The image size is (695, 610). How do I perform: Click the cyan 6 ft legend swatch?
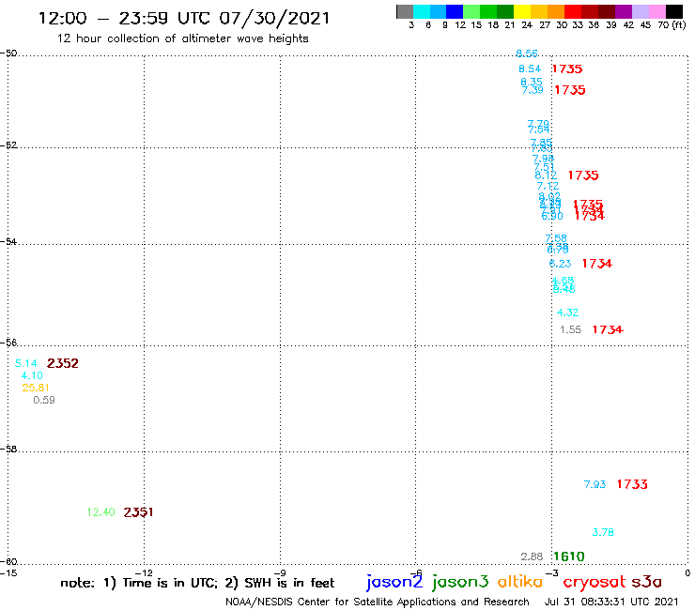point(422,11)
